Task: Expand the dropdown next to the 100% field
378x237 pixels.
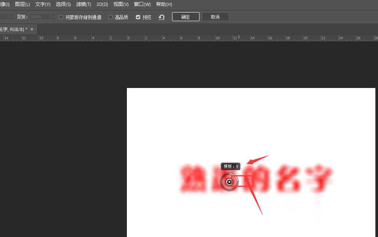Action: (53, 17)
